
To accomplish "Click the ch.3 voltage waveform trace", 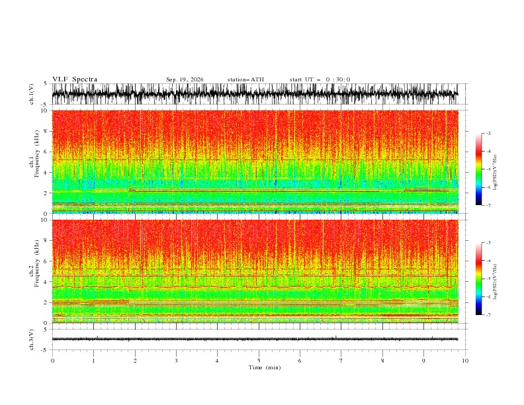I will click(x=255, y=339).
